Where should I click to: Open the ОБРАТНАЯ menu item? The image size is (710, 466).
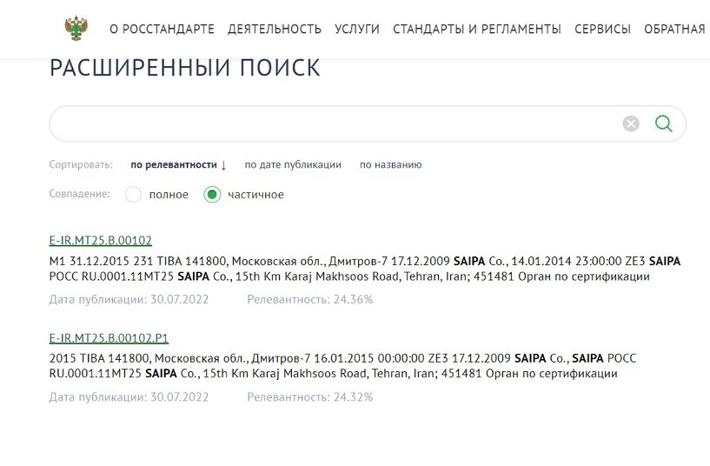(x=674, y=29)
